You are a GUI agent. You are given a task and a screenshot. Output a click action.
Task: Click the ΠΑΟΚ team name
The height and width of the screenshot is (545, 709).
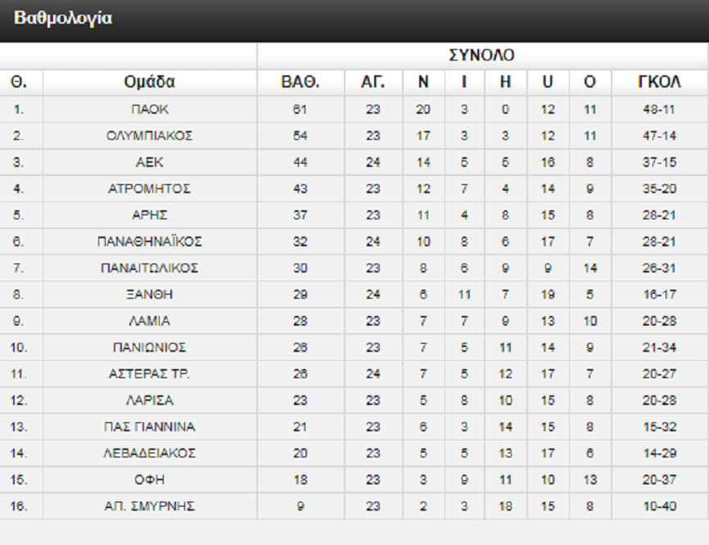150,110
